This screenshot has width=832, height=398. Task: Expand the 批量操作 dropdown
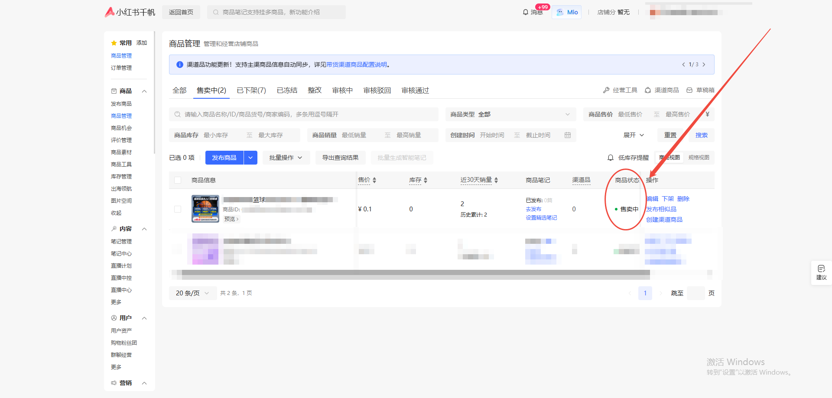(286, 158)
